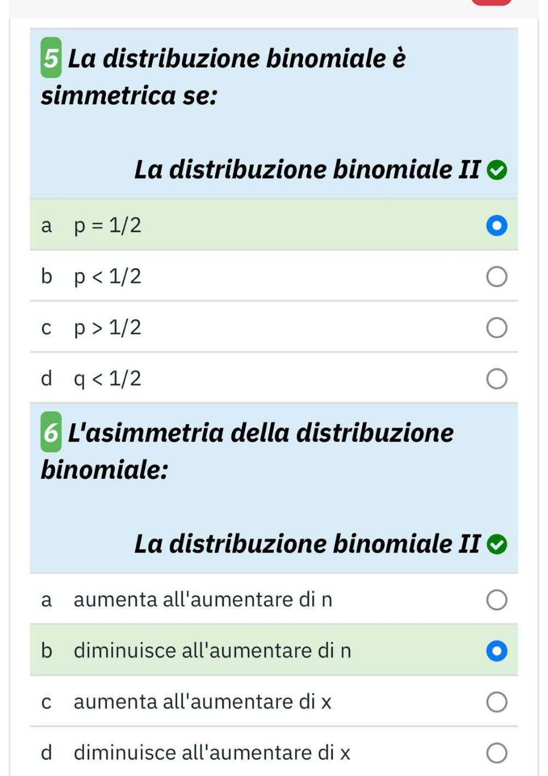Select radio button for p > 1/2
The width and height of the screenshot is (548, 776).
click(497, 328)
